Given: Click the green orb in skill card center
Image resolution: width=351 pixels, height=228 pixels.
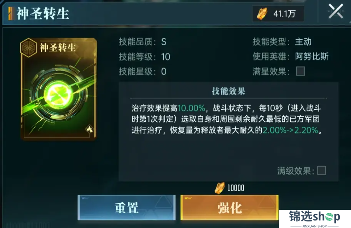Looking at the screenshot, I should pos(58,94).
